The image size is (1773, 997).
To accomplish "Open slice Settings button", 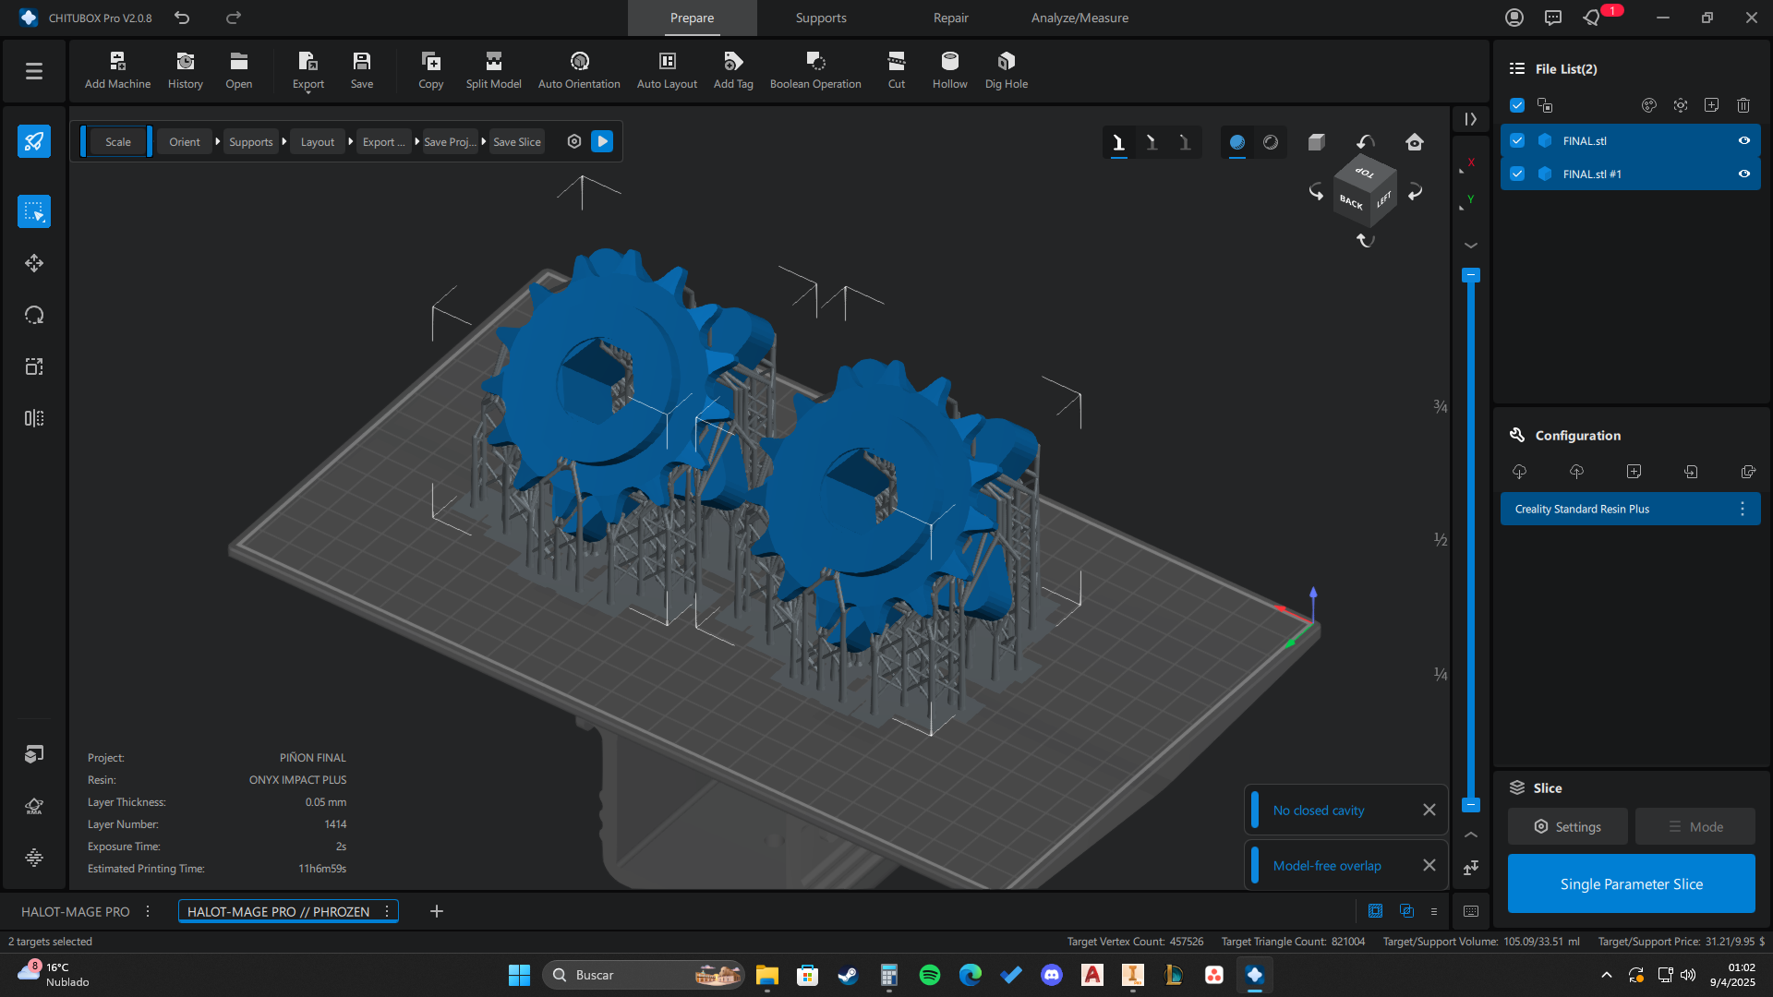I will pyautogui.click(x=1567, y=826).
